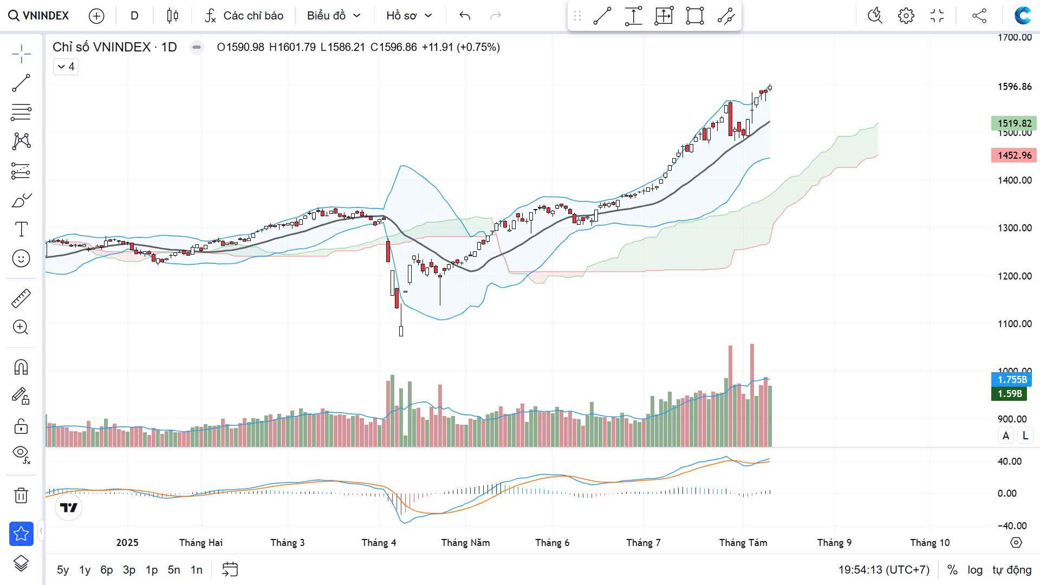Open the Hồ sơ dropdown menu

pyautogui.click(x=408, y=16)
